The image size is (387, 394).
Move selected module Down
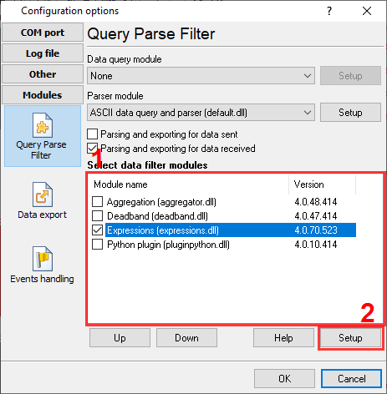[186, 338]
